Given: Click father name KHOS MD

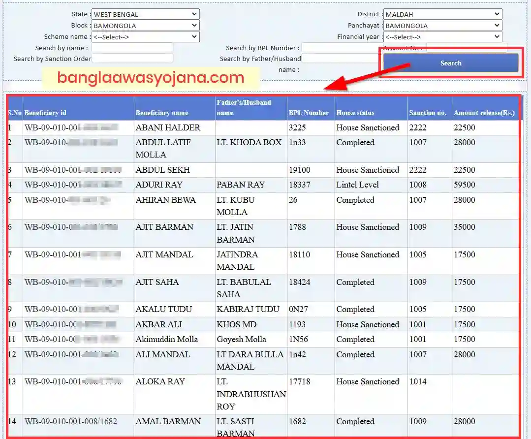Looking at the screenshot, I should 237,324.
